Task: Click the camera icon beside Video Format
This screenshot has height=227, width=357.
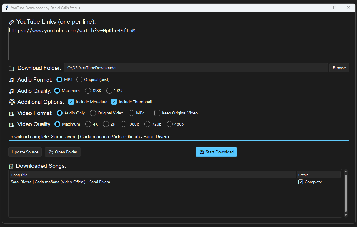Action: click(x=11, y=113)
